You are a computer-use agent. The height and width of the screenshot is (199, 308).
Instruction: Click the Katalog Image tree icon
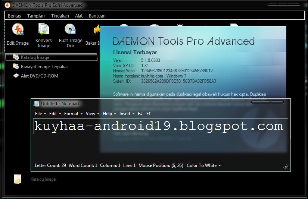pos(16,57)
